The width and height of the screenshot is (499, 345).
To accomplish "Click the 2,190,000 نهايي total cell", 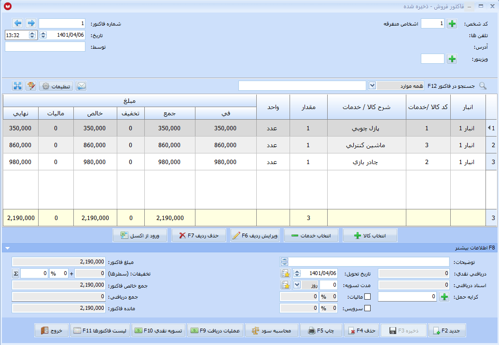I will [x=21, y=218].
